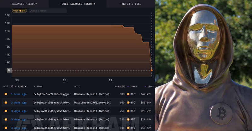
Task: Click the Choose a token input field
Action: (x=47, y=11)
